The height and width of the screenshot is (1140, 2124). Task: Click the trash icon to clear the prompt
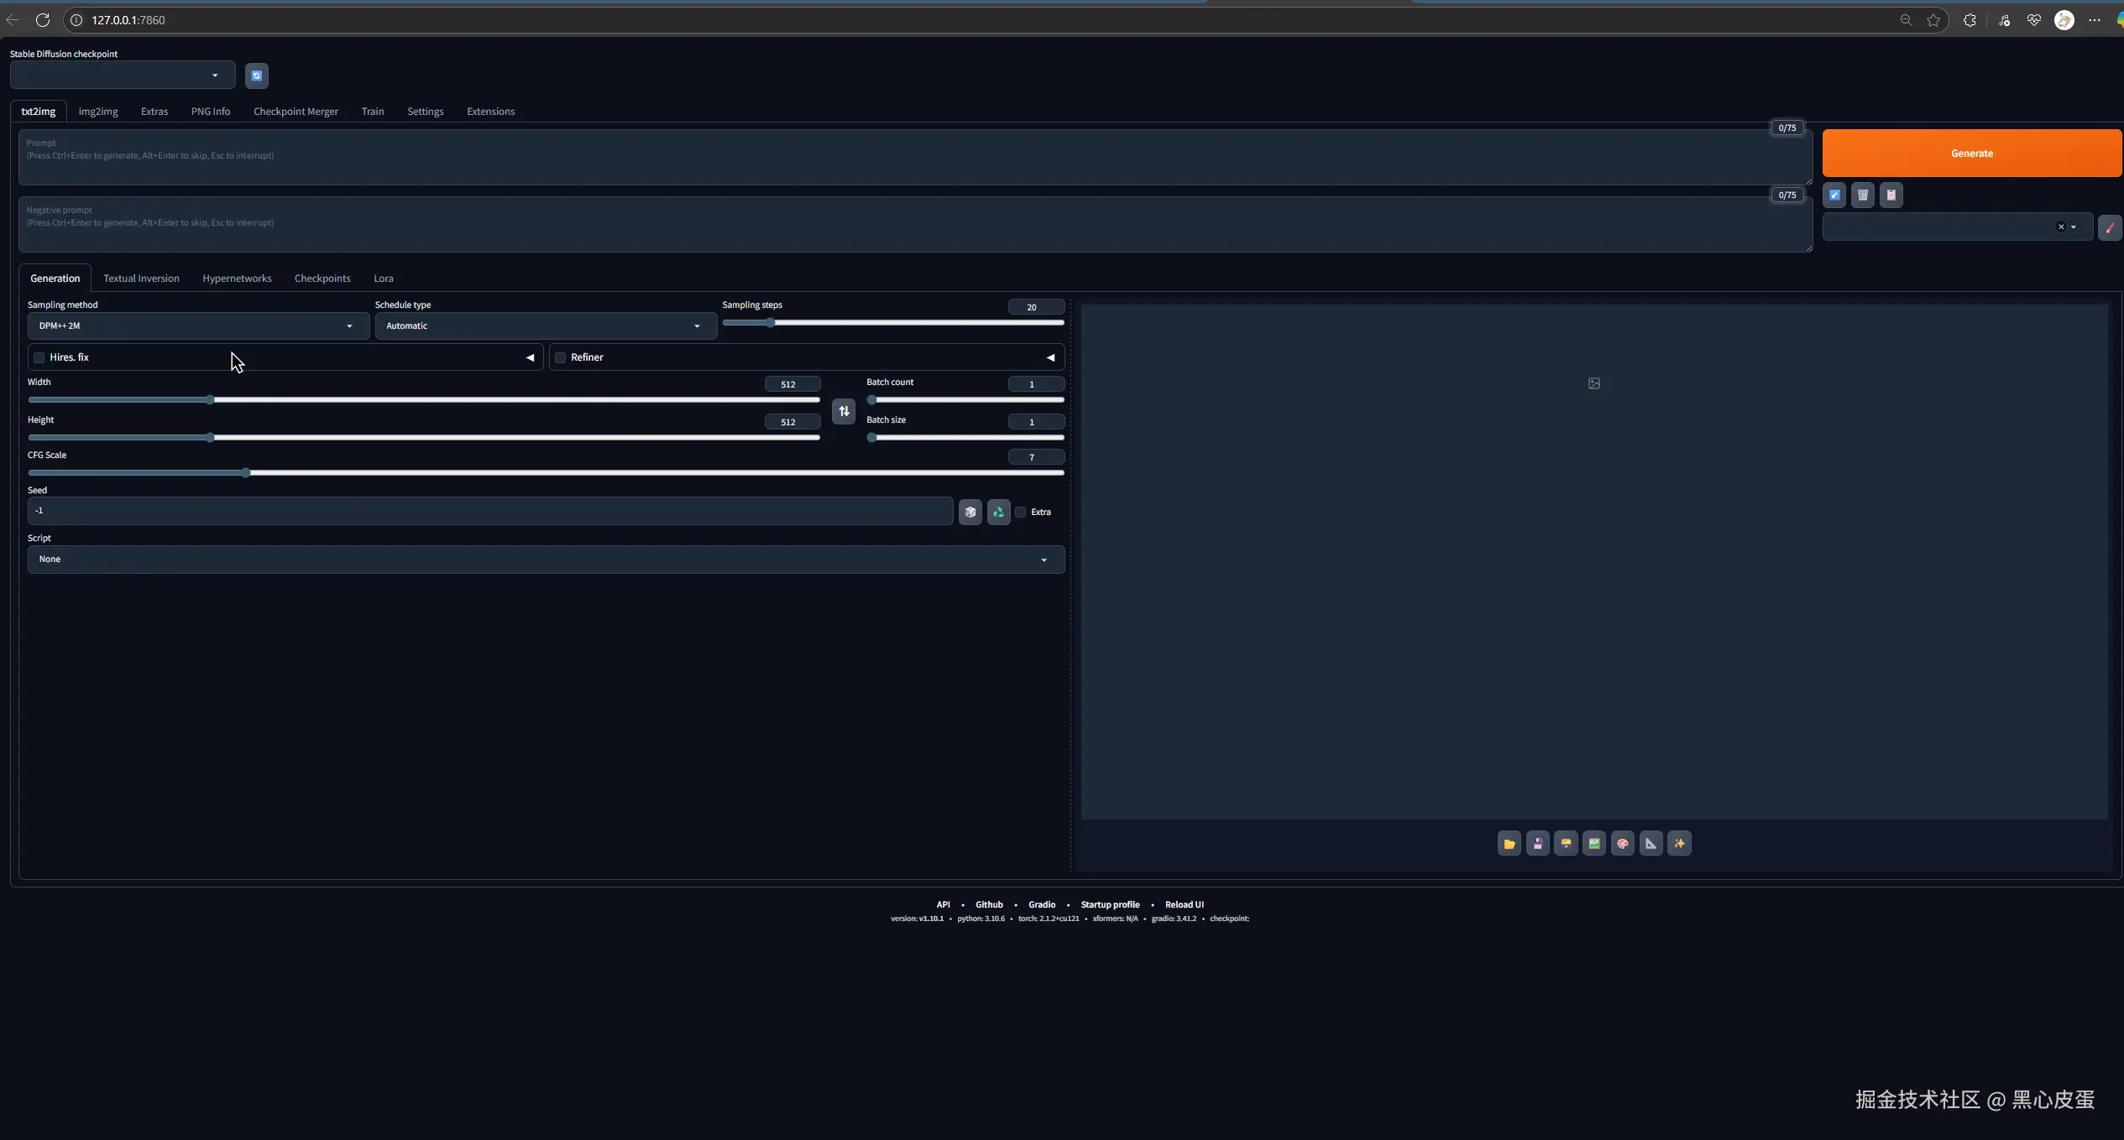click(x=1862, y=195)
